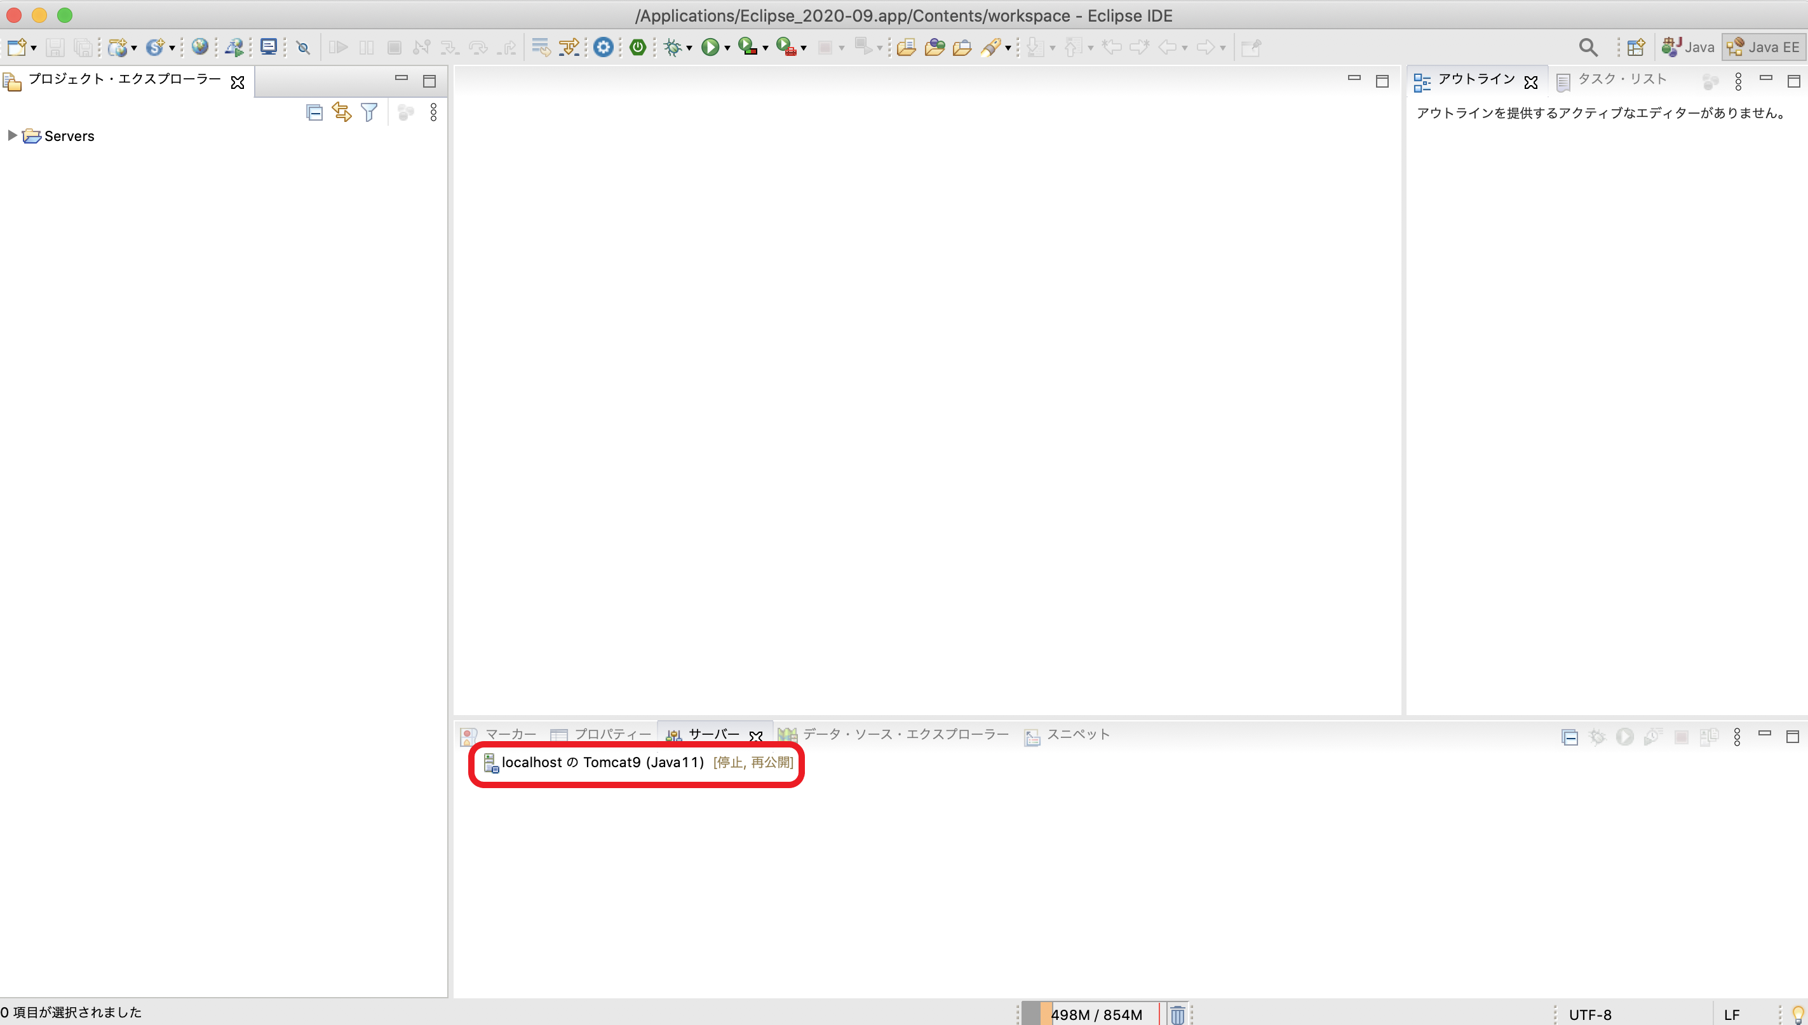Switch to the タスク・リスト tab
Screen dimensions: 1808x1025
[1611, 79]
